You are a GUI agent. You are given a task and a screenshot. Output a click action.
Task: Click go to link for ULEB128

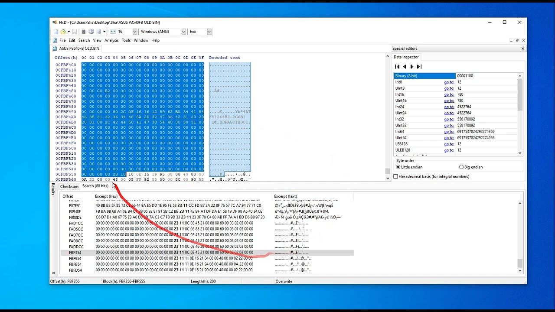[x=449, y=150]
